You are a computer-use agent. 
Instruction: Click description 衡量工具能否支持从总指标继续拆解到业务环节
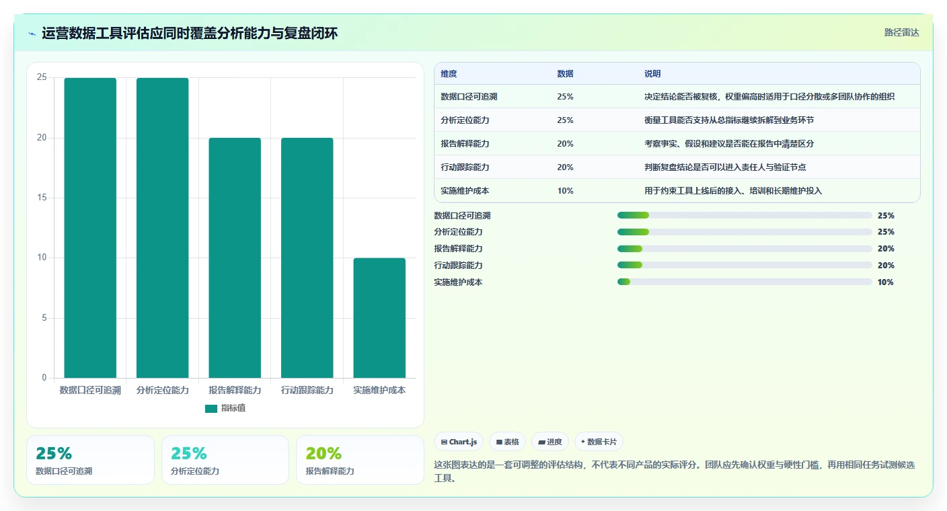[729, 120]
